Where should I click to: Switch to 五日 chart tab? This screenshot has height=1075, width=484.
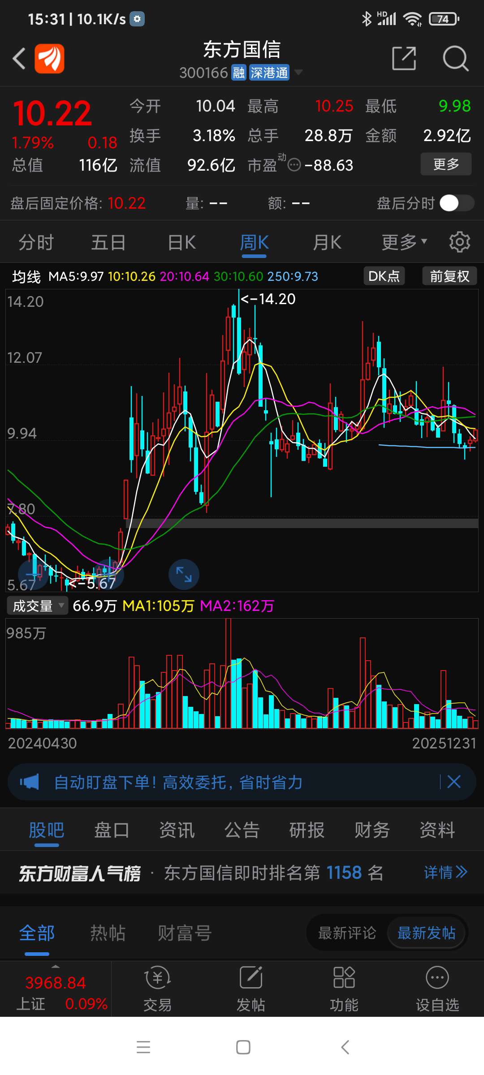click(108, 242)
